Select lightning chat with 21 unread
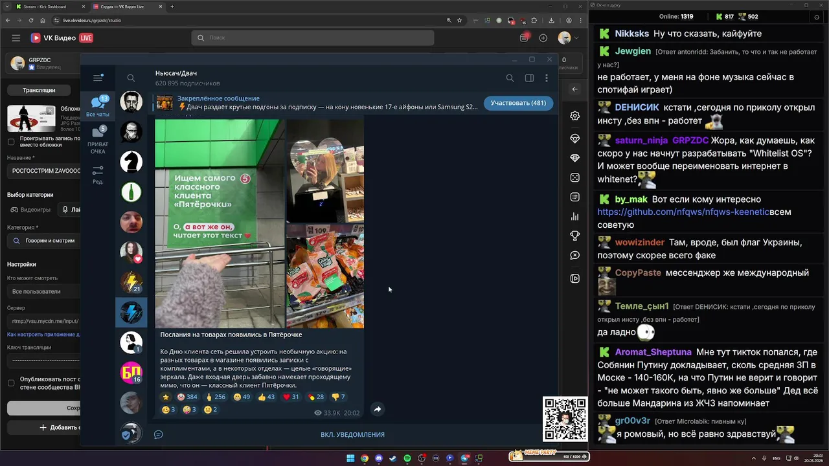The width and height of the screenshot is (829, 466). click(x=131, y=282)
